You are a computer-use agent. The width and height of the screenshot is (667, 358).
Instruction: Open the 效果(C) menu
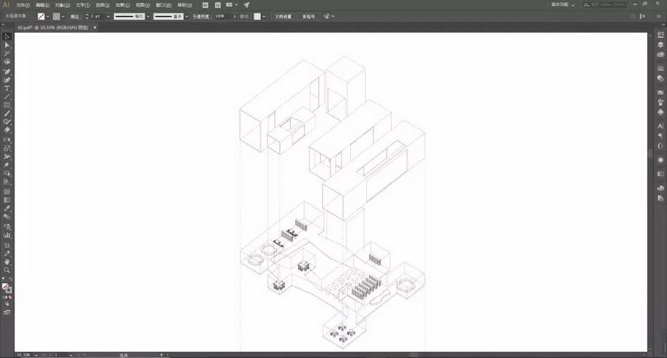(122, 5)
